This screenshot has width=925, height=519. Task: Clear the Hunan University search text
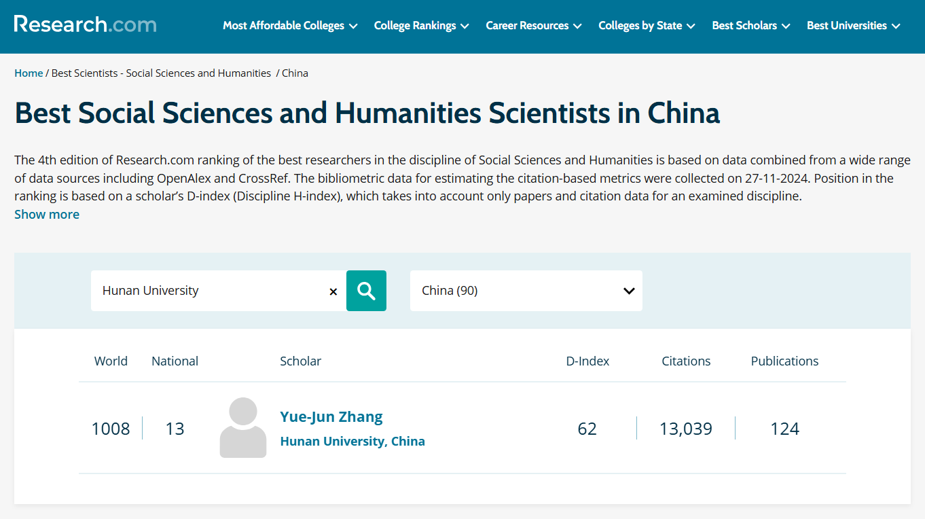pos(333,291)
